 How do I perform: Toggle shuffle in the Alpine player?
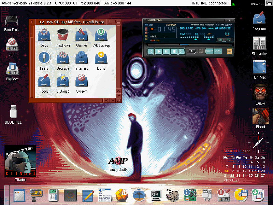coord(209,51)
